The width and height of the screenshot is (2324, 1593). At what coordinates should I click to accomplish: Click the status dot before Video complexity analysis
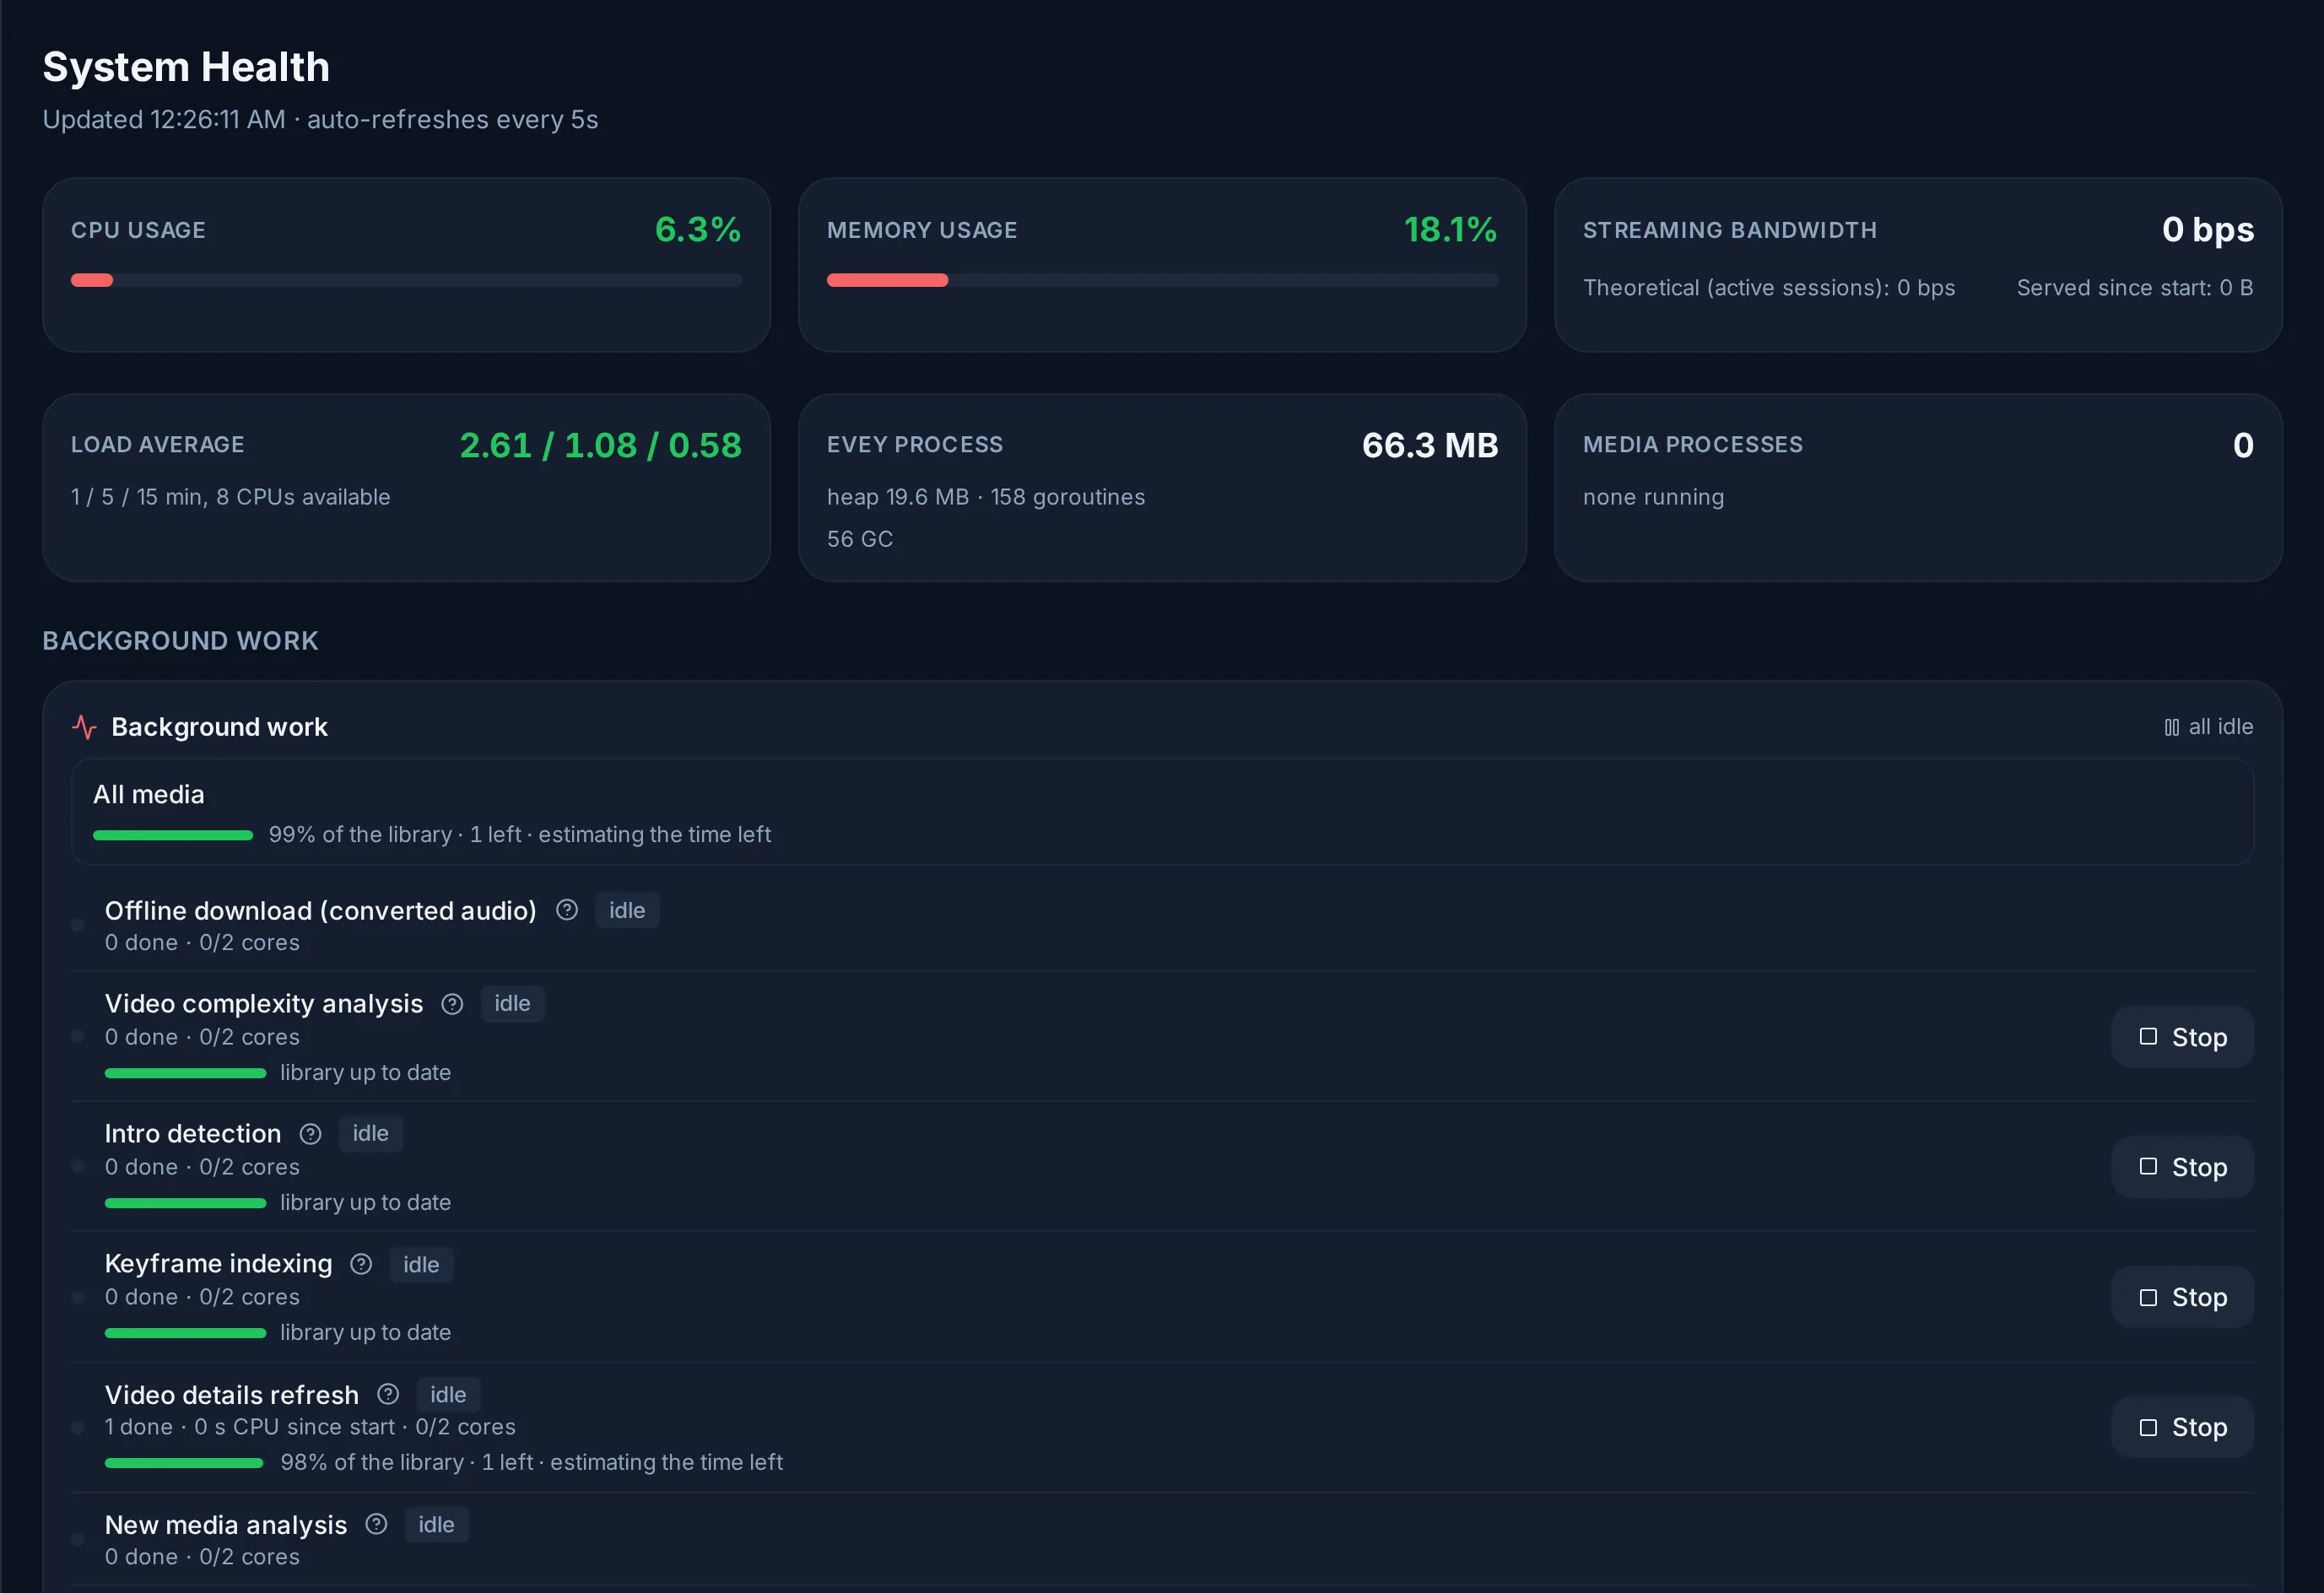coord(77,1037)
